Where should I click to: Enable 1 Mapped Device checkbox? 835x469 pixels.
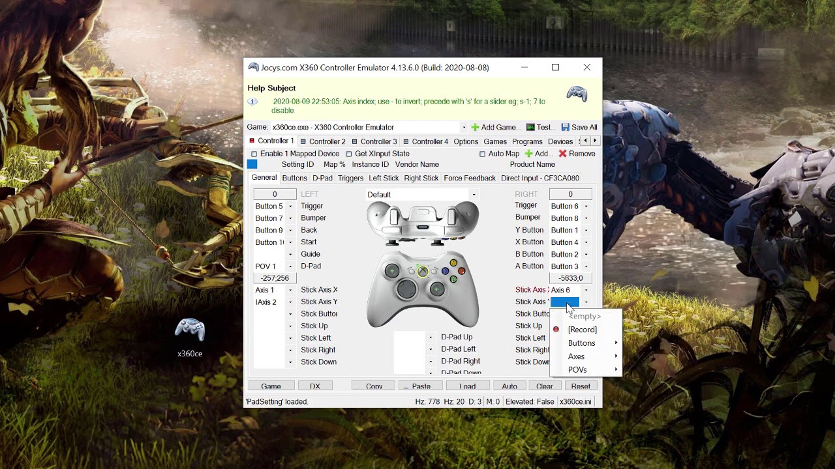point(254,154)
